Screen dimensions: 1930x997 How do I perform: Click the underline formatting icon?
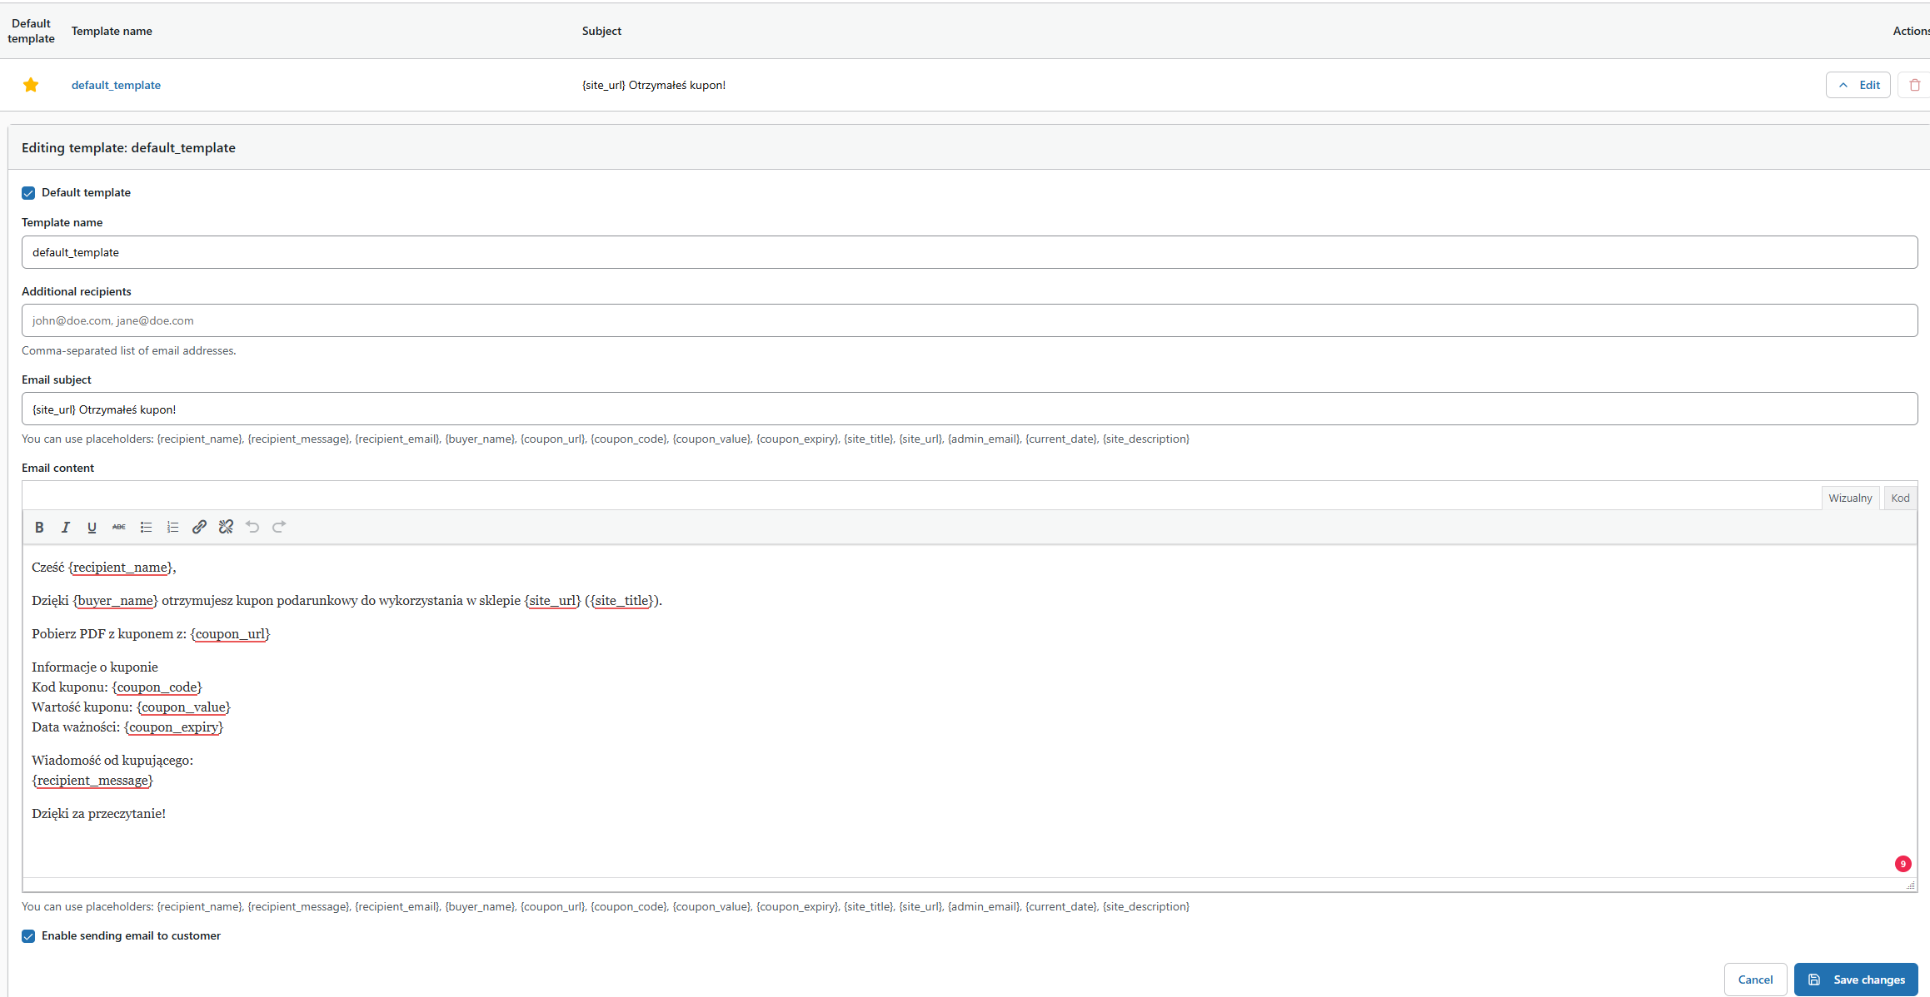(x=92, y=527)
